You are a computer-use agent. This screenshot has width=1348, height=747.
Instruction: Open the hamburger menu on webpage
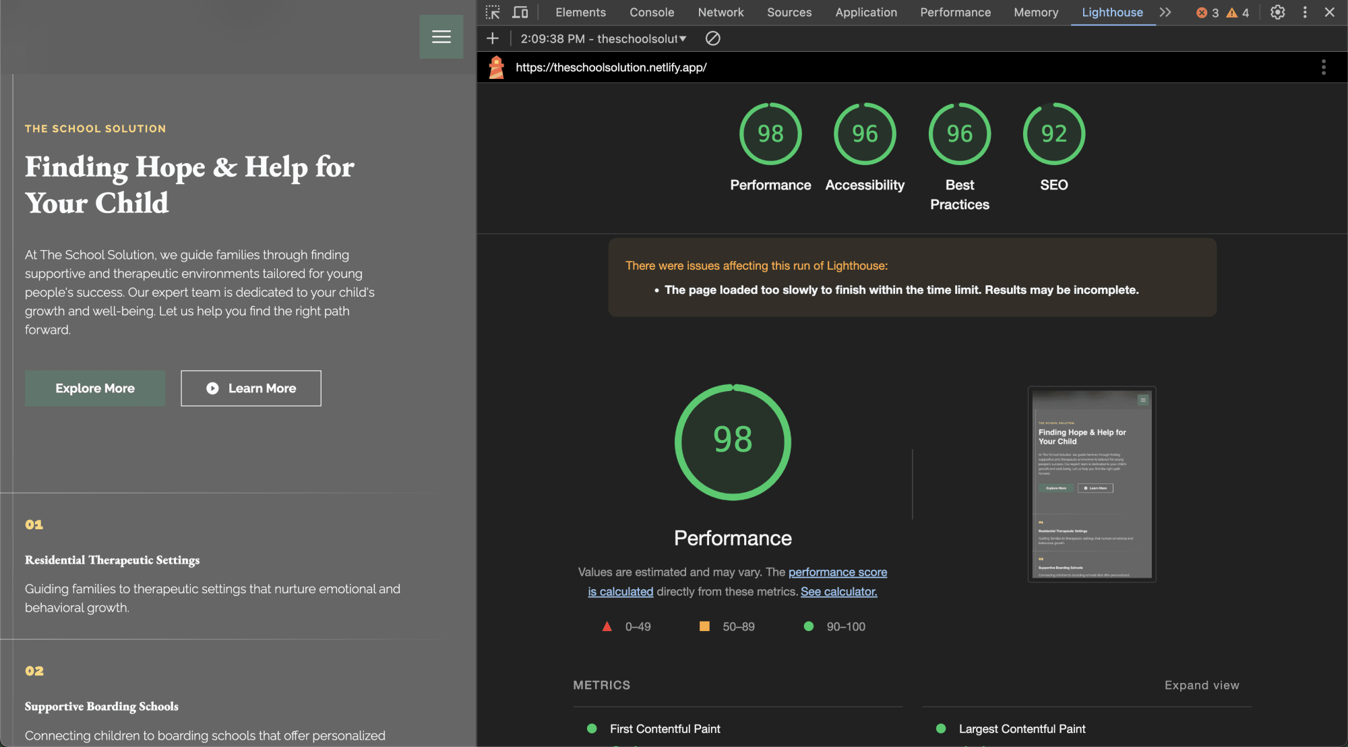point(441,36)
